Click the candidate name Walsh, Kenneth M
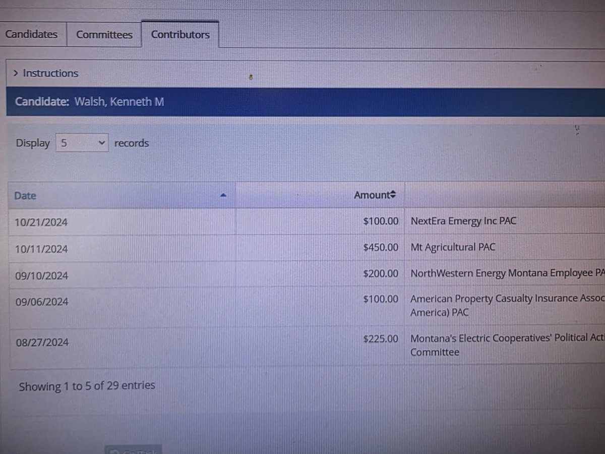This screenshot has width=605, height=454. tap(119, 101)
